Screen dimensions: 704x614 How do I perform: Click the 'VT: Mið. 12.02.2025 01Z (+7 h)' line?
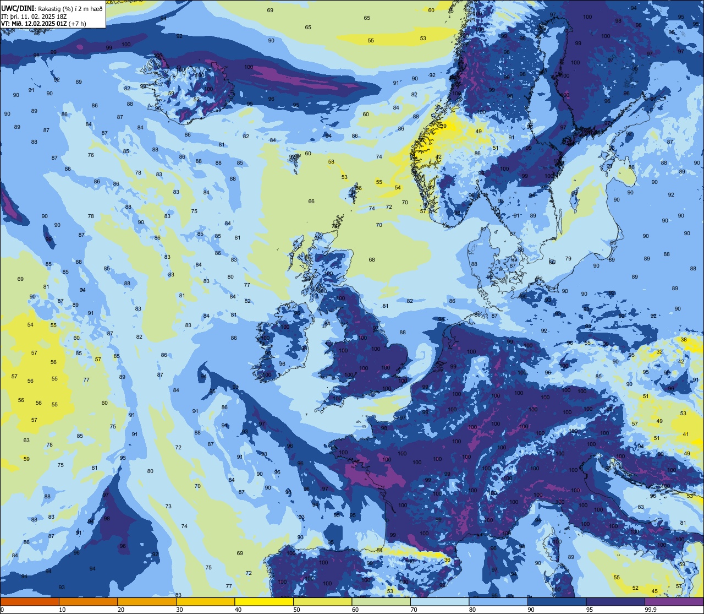44,23
